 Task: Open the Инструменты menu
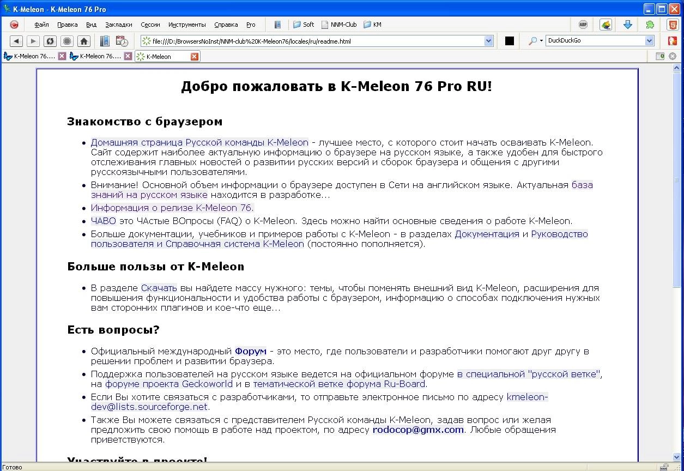tap(187, 25)
